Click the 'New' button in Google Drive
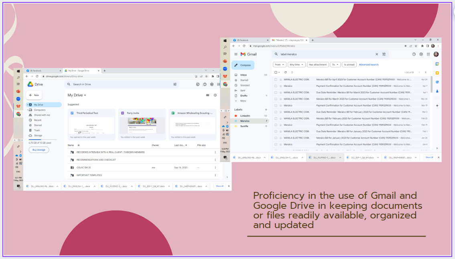Viewport: 455px width, 259px height. point(34,95)
